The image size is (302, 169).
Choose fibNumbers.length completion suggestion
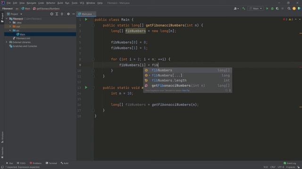coord(187,80)
